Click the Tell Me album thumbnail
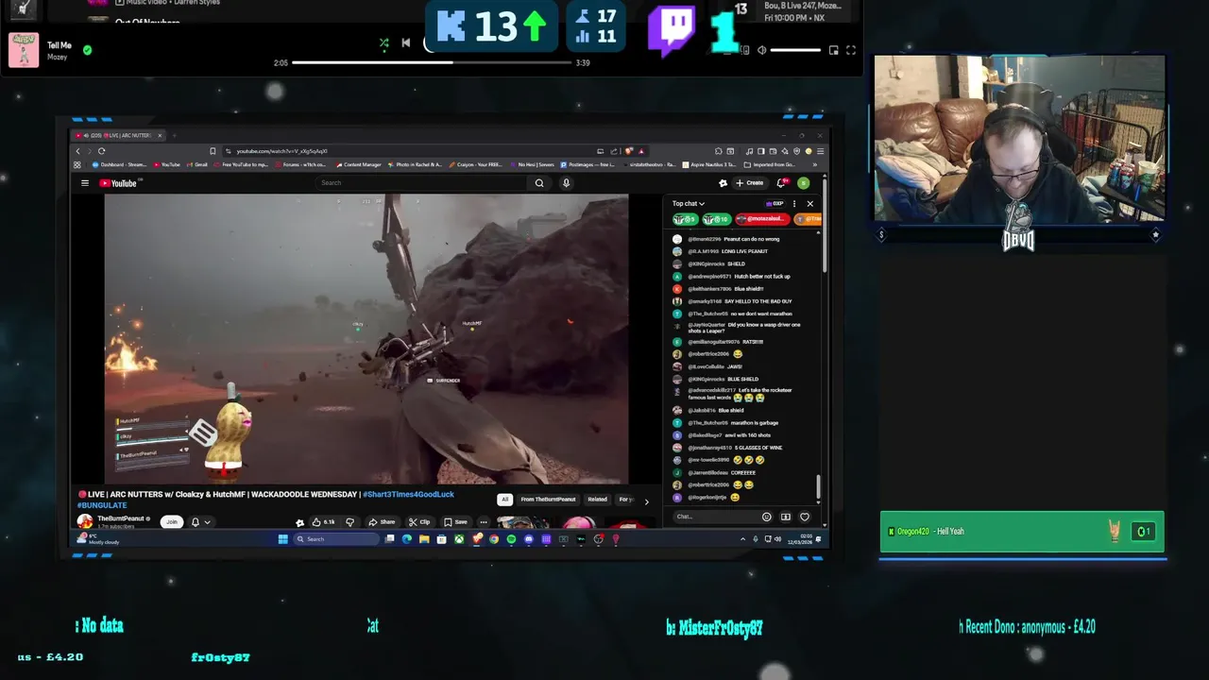Image resolution: width=1209 pixels, height=680 pixels. coord(24,50)
